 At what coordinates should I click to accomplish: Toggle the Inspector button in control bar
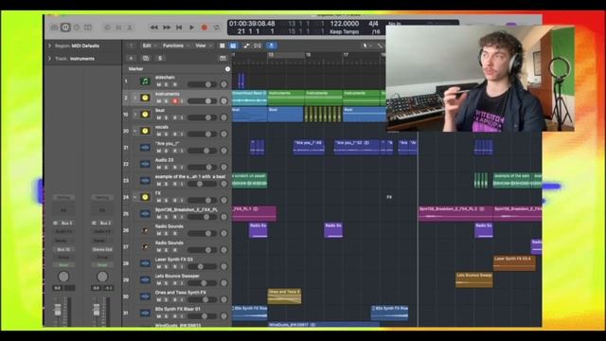coord(65,27)
